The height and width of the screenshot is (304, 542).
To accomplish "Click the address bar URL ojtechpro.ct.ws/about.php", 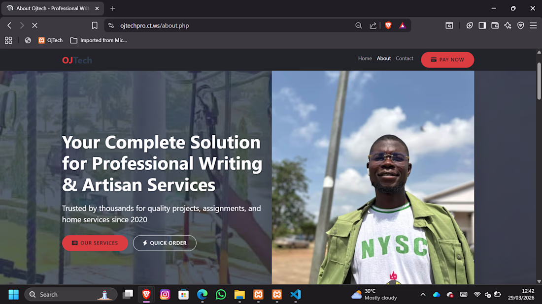I will click(x=155, y=26).
